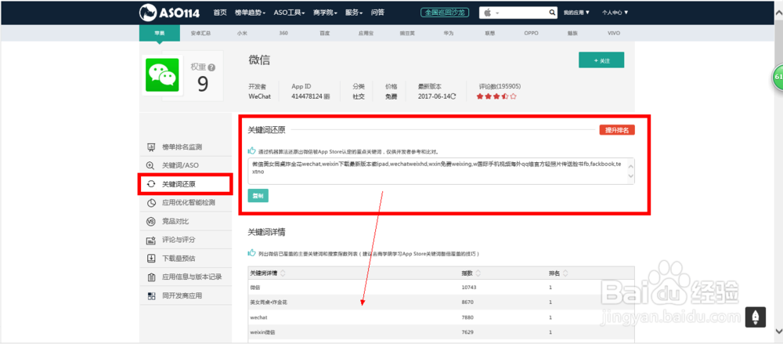Click the keyword textarea scrollbar down arrow
The image size is (783, 344).
pyautogui.click(x=630, y=176)
